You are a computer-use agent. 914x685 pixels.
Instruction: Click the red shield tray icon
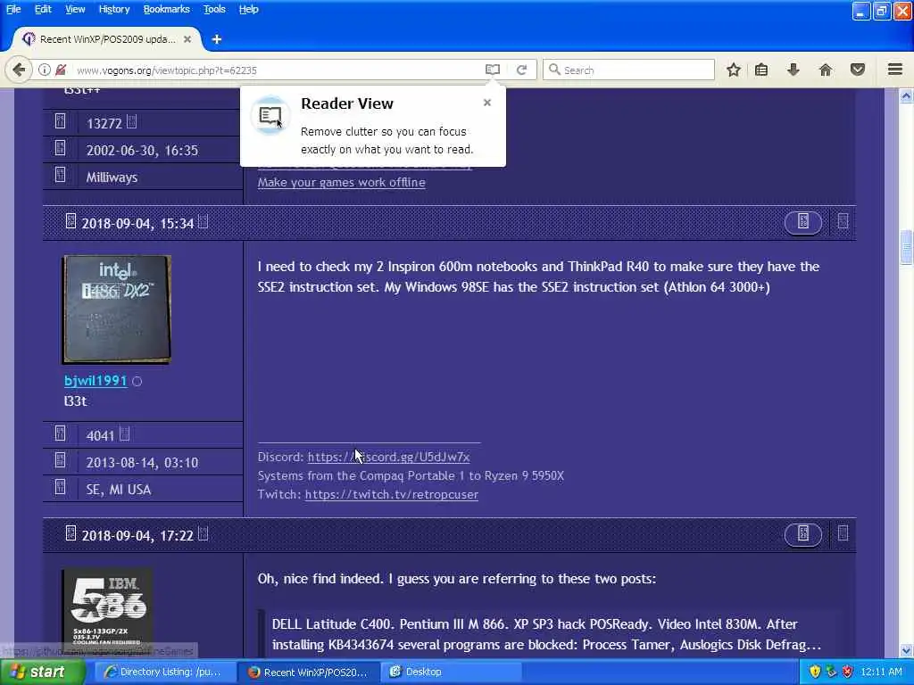(x=848, y=673)
